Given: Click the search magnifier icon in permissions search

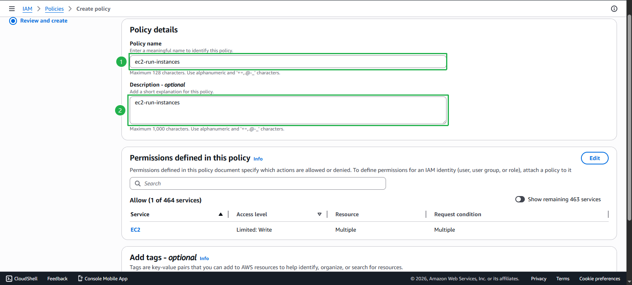Looking at the screenshot, I should [x=138, y=183].
